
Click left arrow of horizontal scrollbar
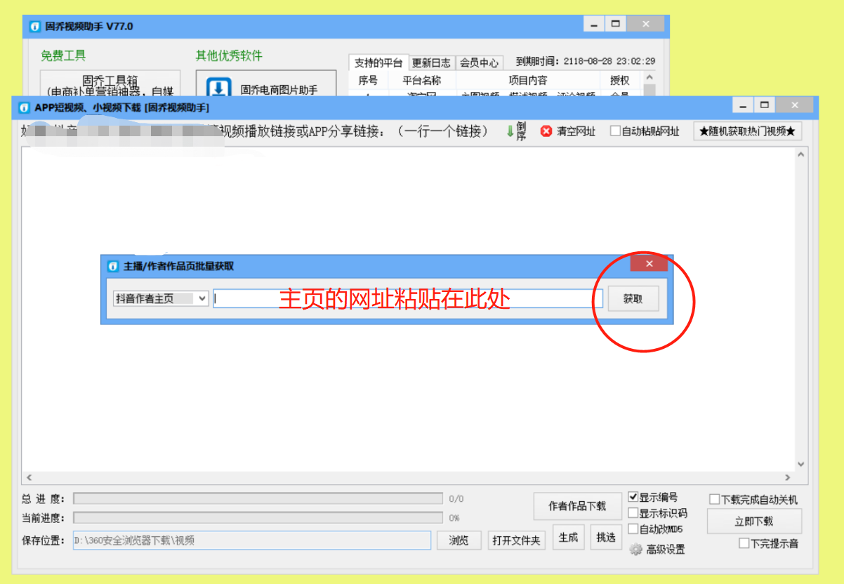click(28, 477)
